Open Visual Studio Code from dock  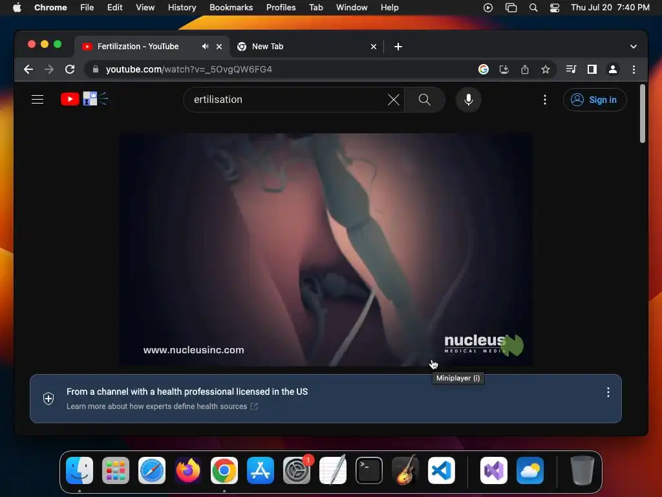coord(441,470)
